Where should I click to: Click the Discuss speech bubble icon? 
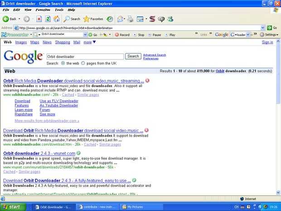click(x=161, y=19)
